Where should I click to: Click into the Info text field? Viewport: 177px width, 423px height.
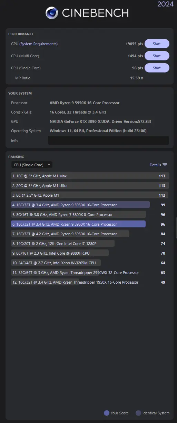[x=108, y=140]
